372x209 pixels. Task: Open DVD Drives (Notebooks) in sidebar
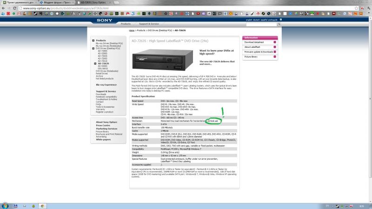(x=107, y=71)
